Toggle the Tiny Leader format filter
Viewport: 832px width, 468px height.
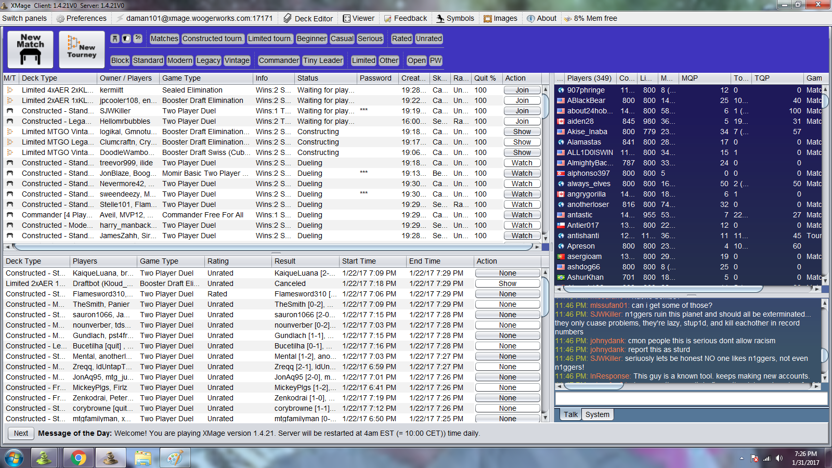(323, 60)
